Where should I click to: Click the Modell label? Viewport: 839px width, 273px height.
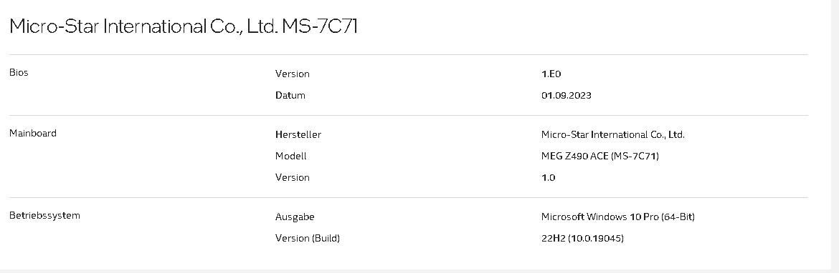pos(290,157)
